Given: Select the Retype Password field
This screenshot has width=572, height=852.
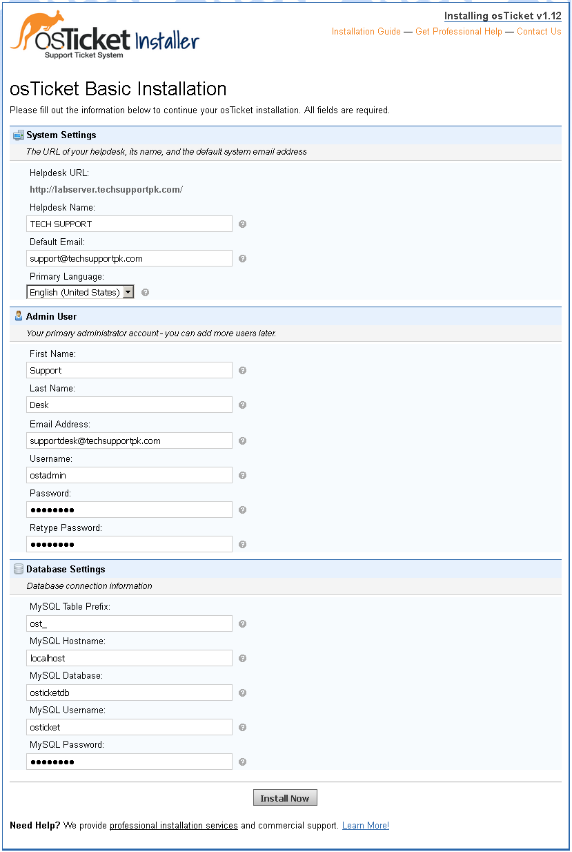Looking at the screenshot, I should pyautogui.click(x=130, y=545).
